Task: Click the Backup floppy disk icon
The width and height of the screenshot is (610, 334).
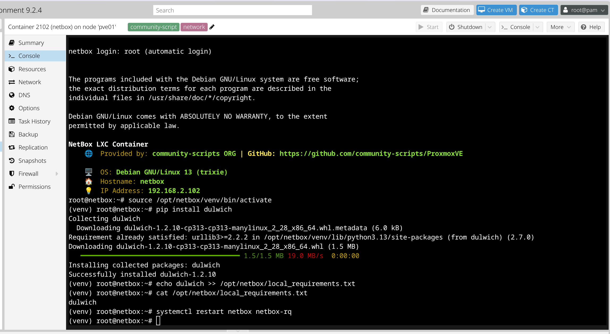Action: pos(12,134)
